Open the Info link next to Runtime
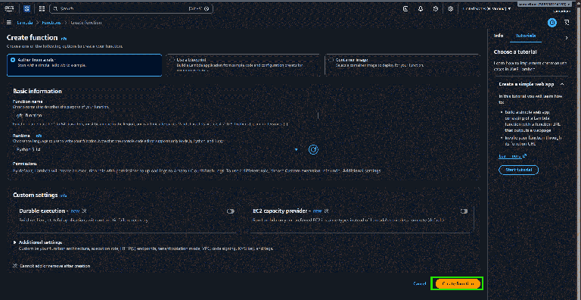The image size is (581, 300). [39, 136]
